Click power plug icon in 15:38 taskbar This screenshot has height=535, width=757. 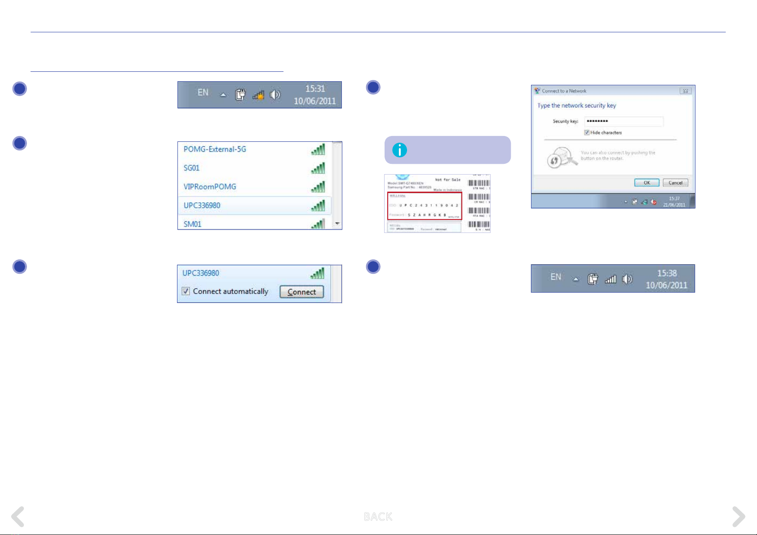[593, 279]
